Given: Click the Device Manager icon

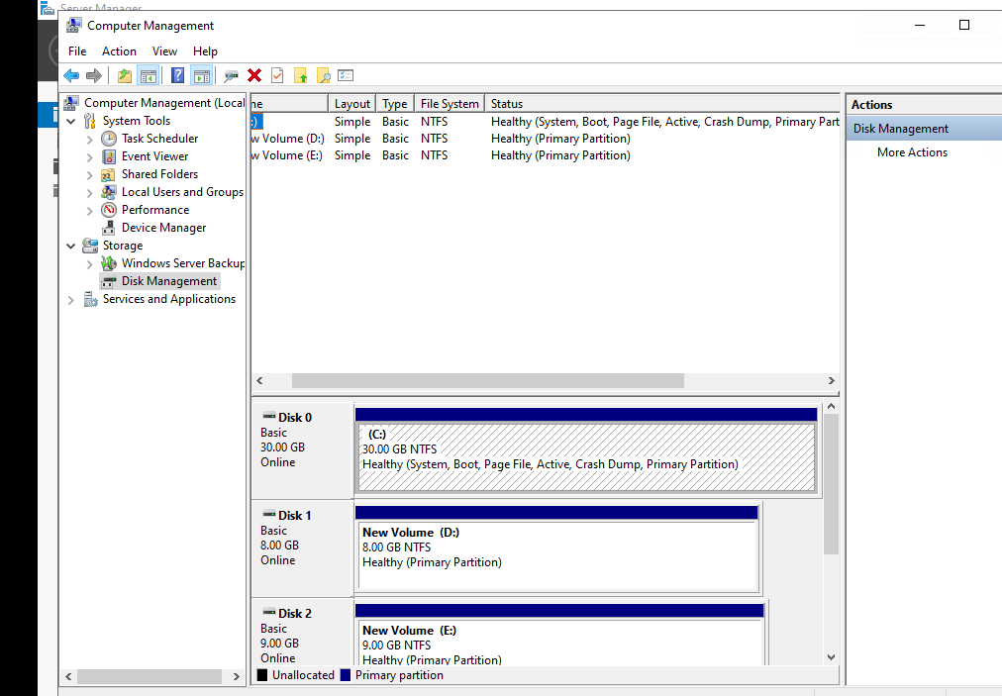Looking at the screenshot, I should tap(109, 228).
